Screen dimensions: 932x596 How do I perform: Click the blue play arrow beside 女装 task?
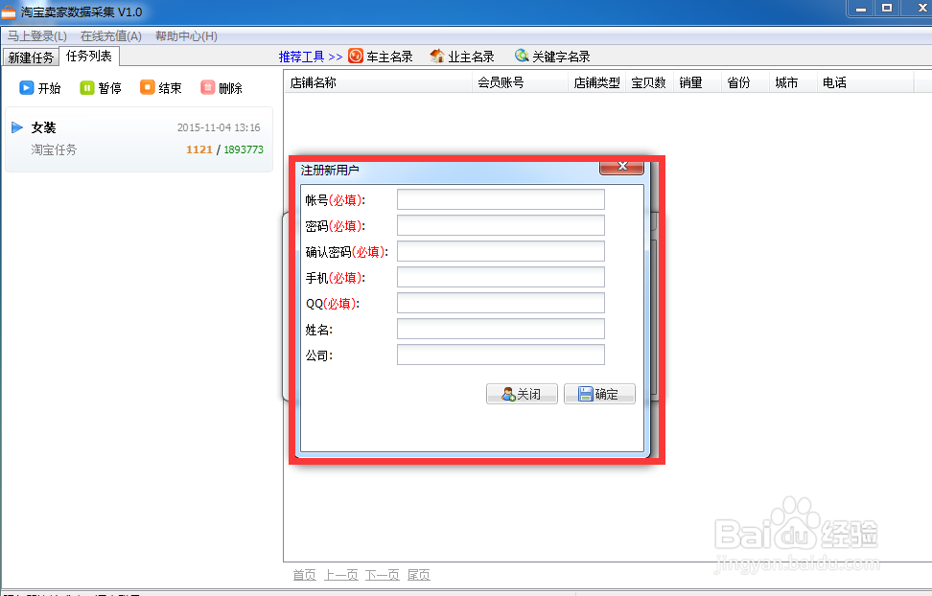(x=17, y=126)
